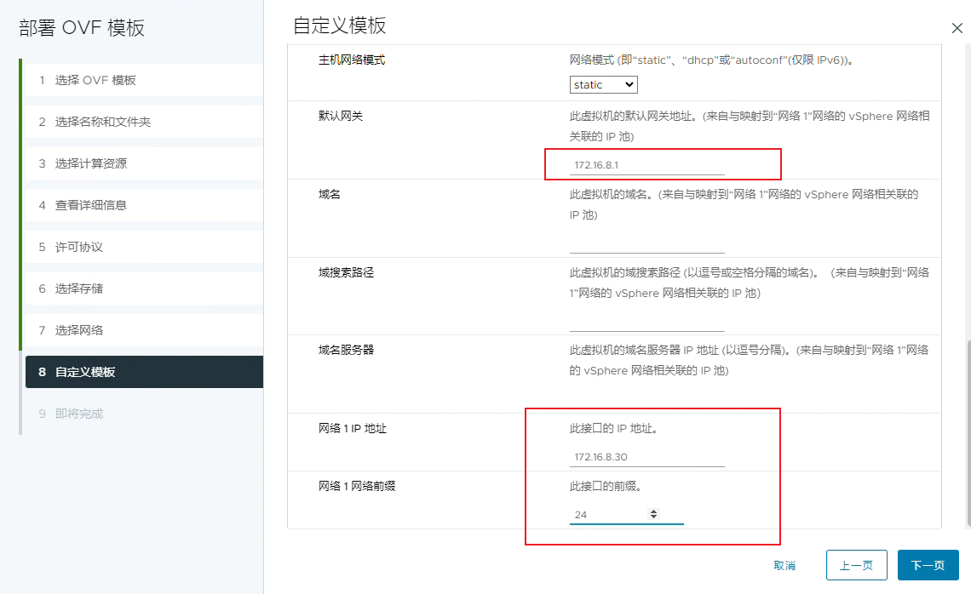Screen dimensions: 971x594
Task: Click the network prefix field showing 24
Action: (626, 515)
